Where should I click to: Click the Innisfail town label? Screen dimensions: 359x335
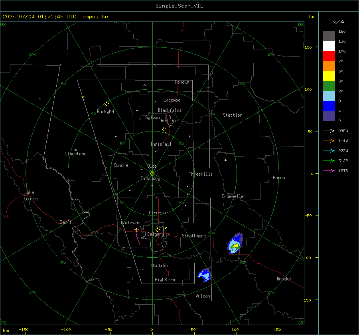click(161, 144)
